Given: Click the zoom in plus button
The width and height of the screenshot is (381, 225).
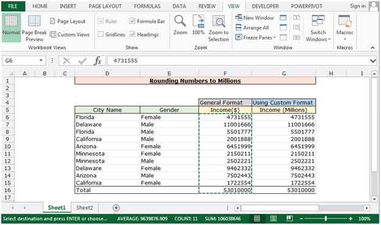Looking at the screenshot, I should point(350,219).
